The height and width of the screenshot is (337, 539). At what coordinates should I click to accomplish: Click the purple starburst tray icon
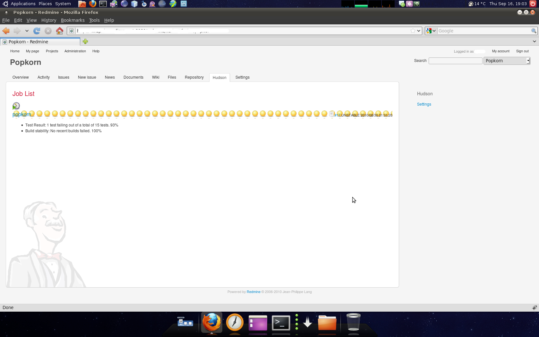click(409, 4)
